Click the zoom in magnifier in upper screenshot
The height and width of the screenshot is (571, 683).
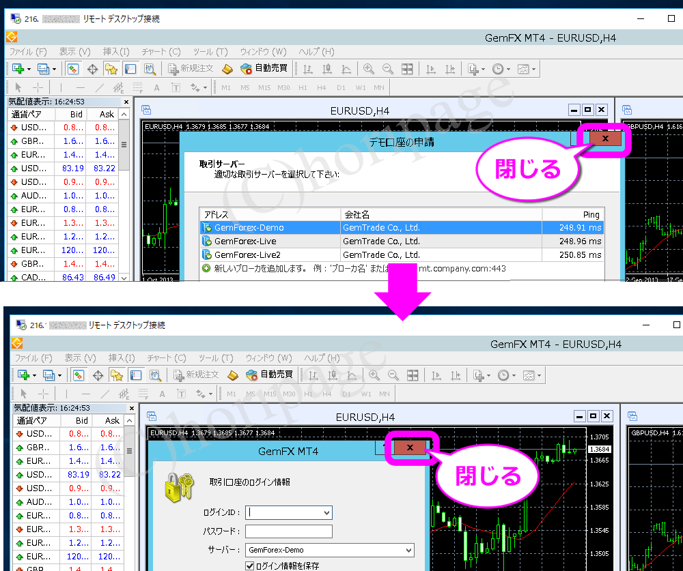tap(369, 69)
